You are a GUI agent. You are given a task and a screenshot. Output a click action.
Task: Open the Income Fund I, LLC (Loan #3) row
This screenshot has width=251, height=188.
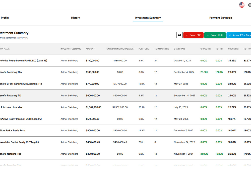(125, 61)
